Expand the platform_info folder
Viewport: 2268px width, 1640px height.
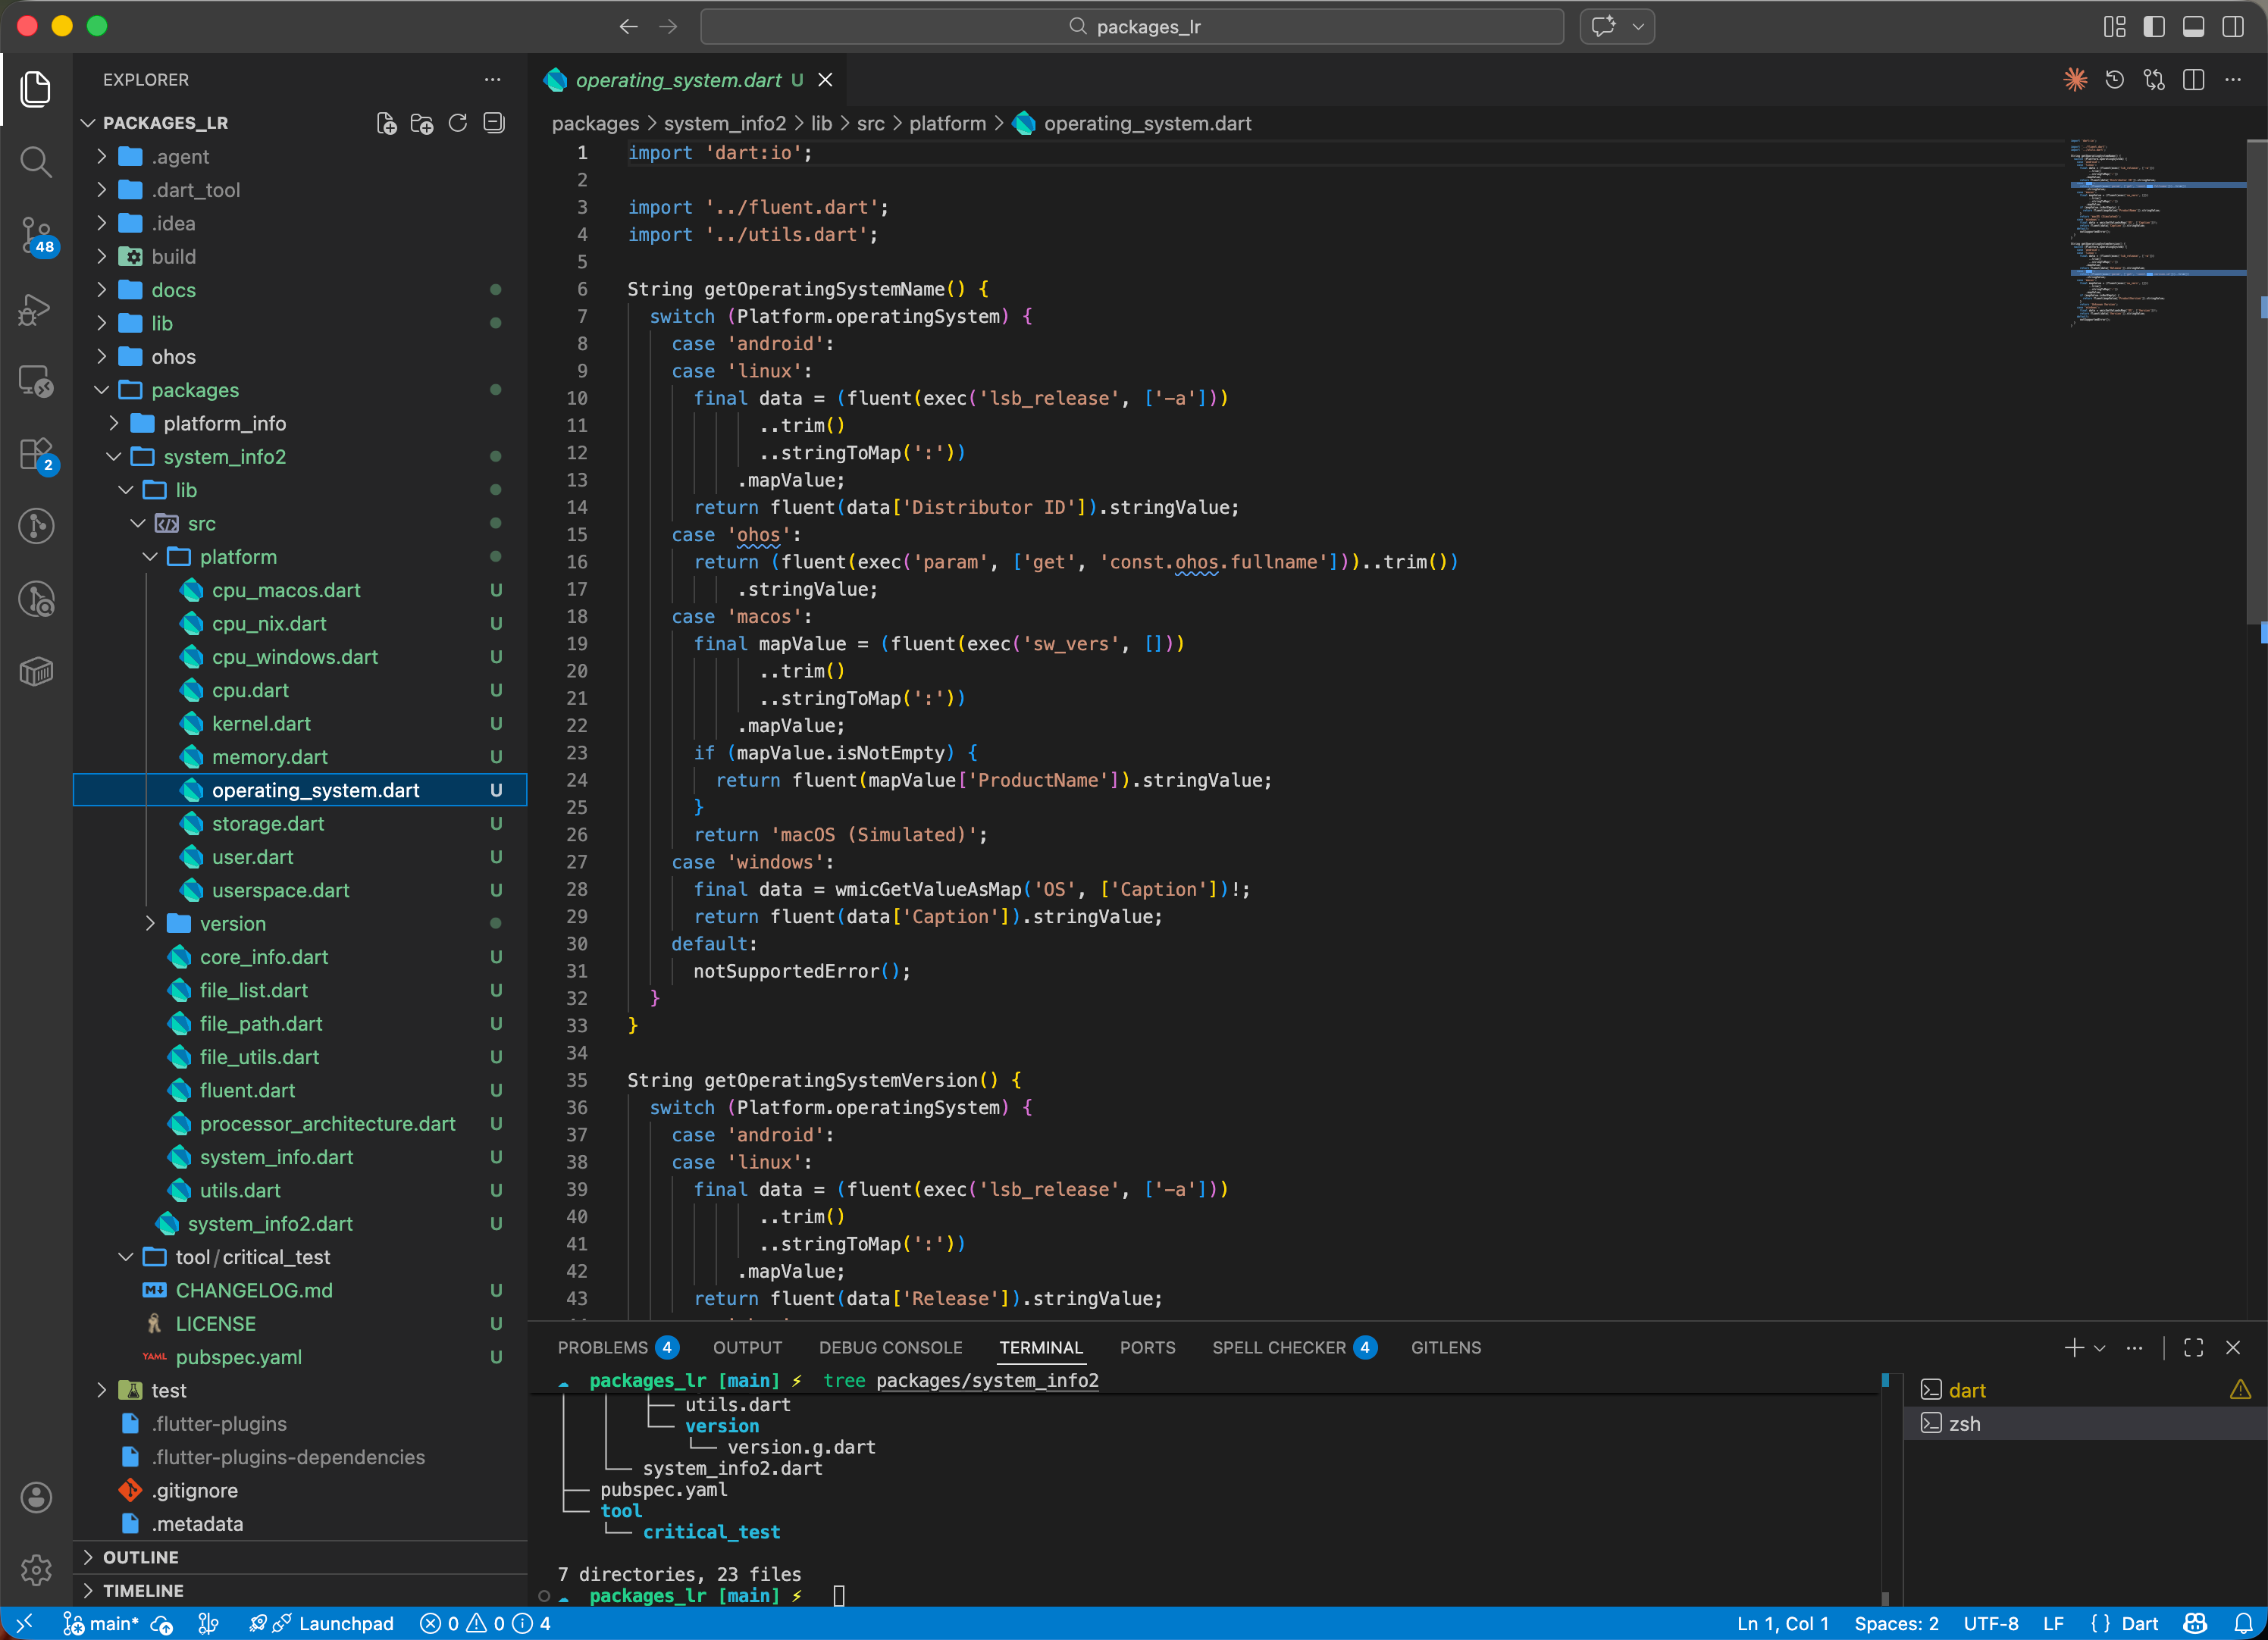tap(224, 423)
